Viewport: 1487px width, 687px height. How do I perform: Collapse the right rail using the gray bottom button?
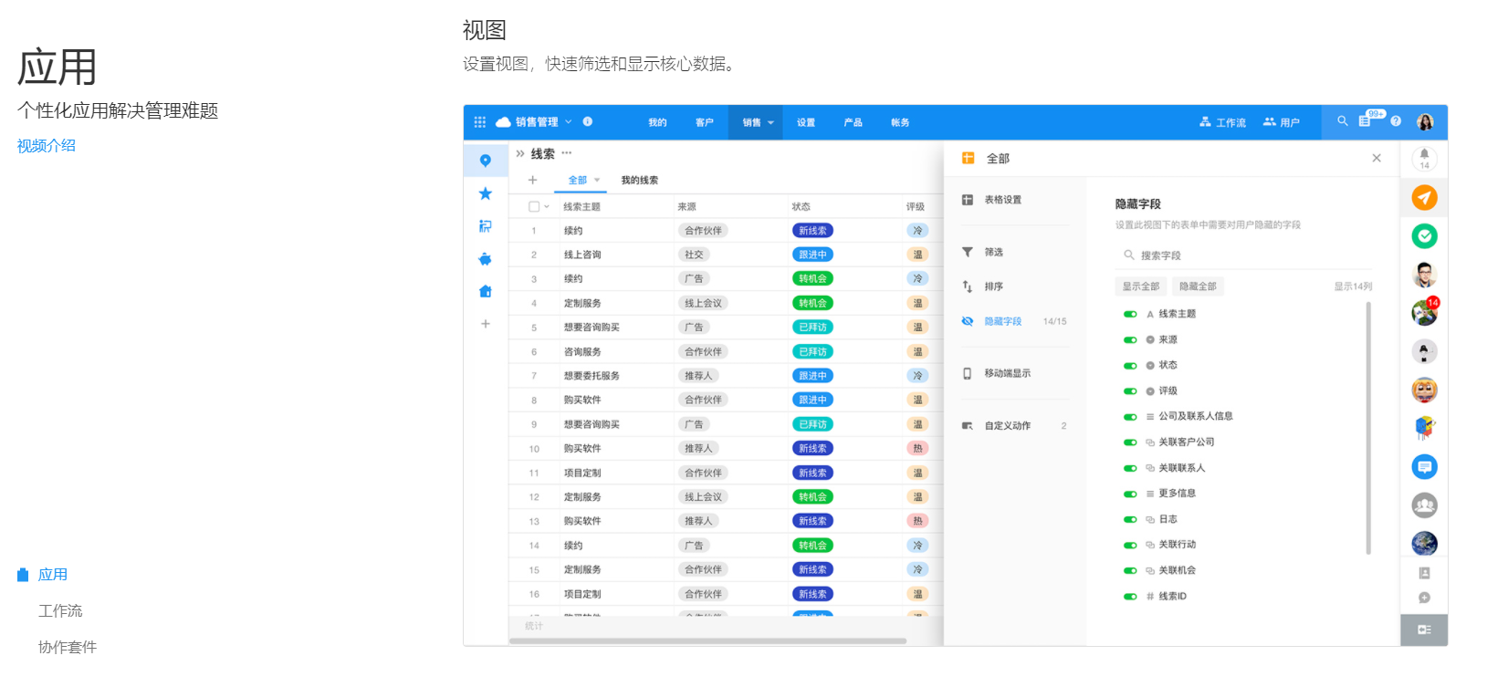(x=1425, y=630)
